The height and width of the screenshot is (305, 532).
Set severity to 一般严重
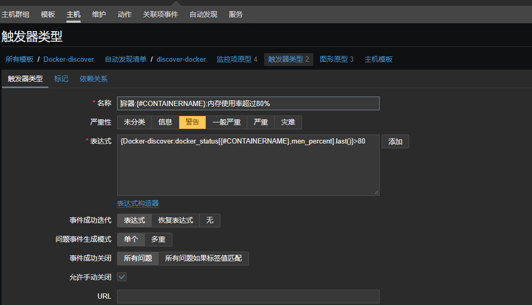pos(226,122)
